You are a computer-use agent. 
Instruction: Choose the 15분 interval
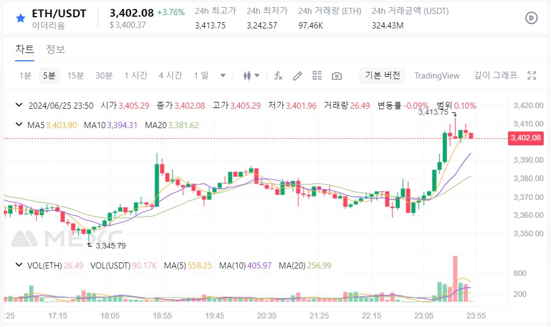coord(75,75)
